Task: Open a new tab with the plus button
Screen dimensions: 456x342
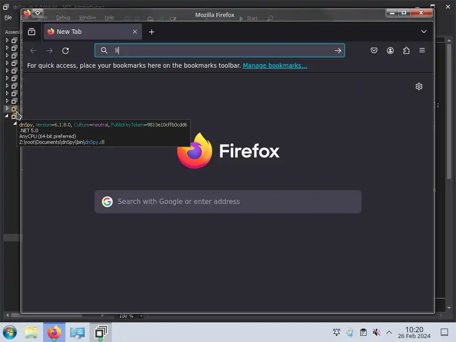Action: tap(151, 32)
